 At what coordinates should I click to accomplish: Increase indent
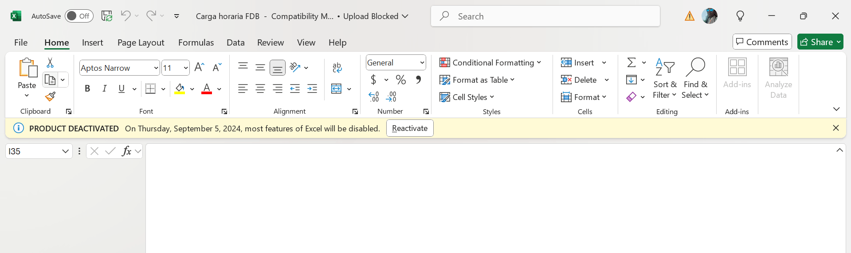[312, 89]
